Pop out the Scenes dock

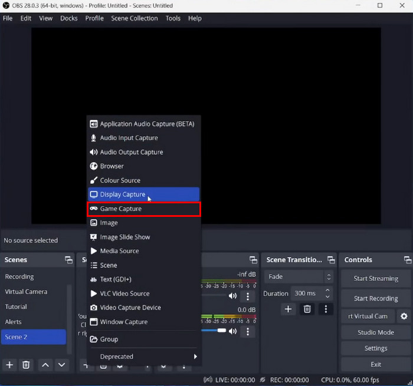pyautogui.click(x=69, y=260)
